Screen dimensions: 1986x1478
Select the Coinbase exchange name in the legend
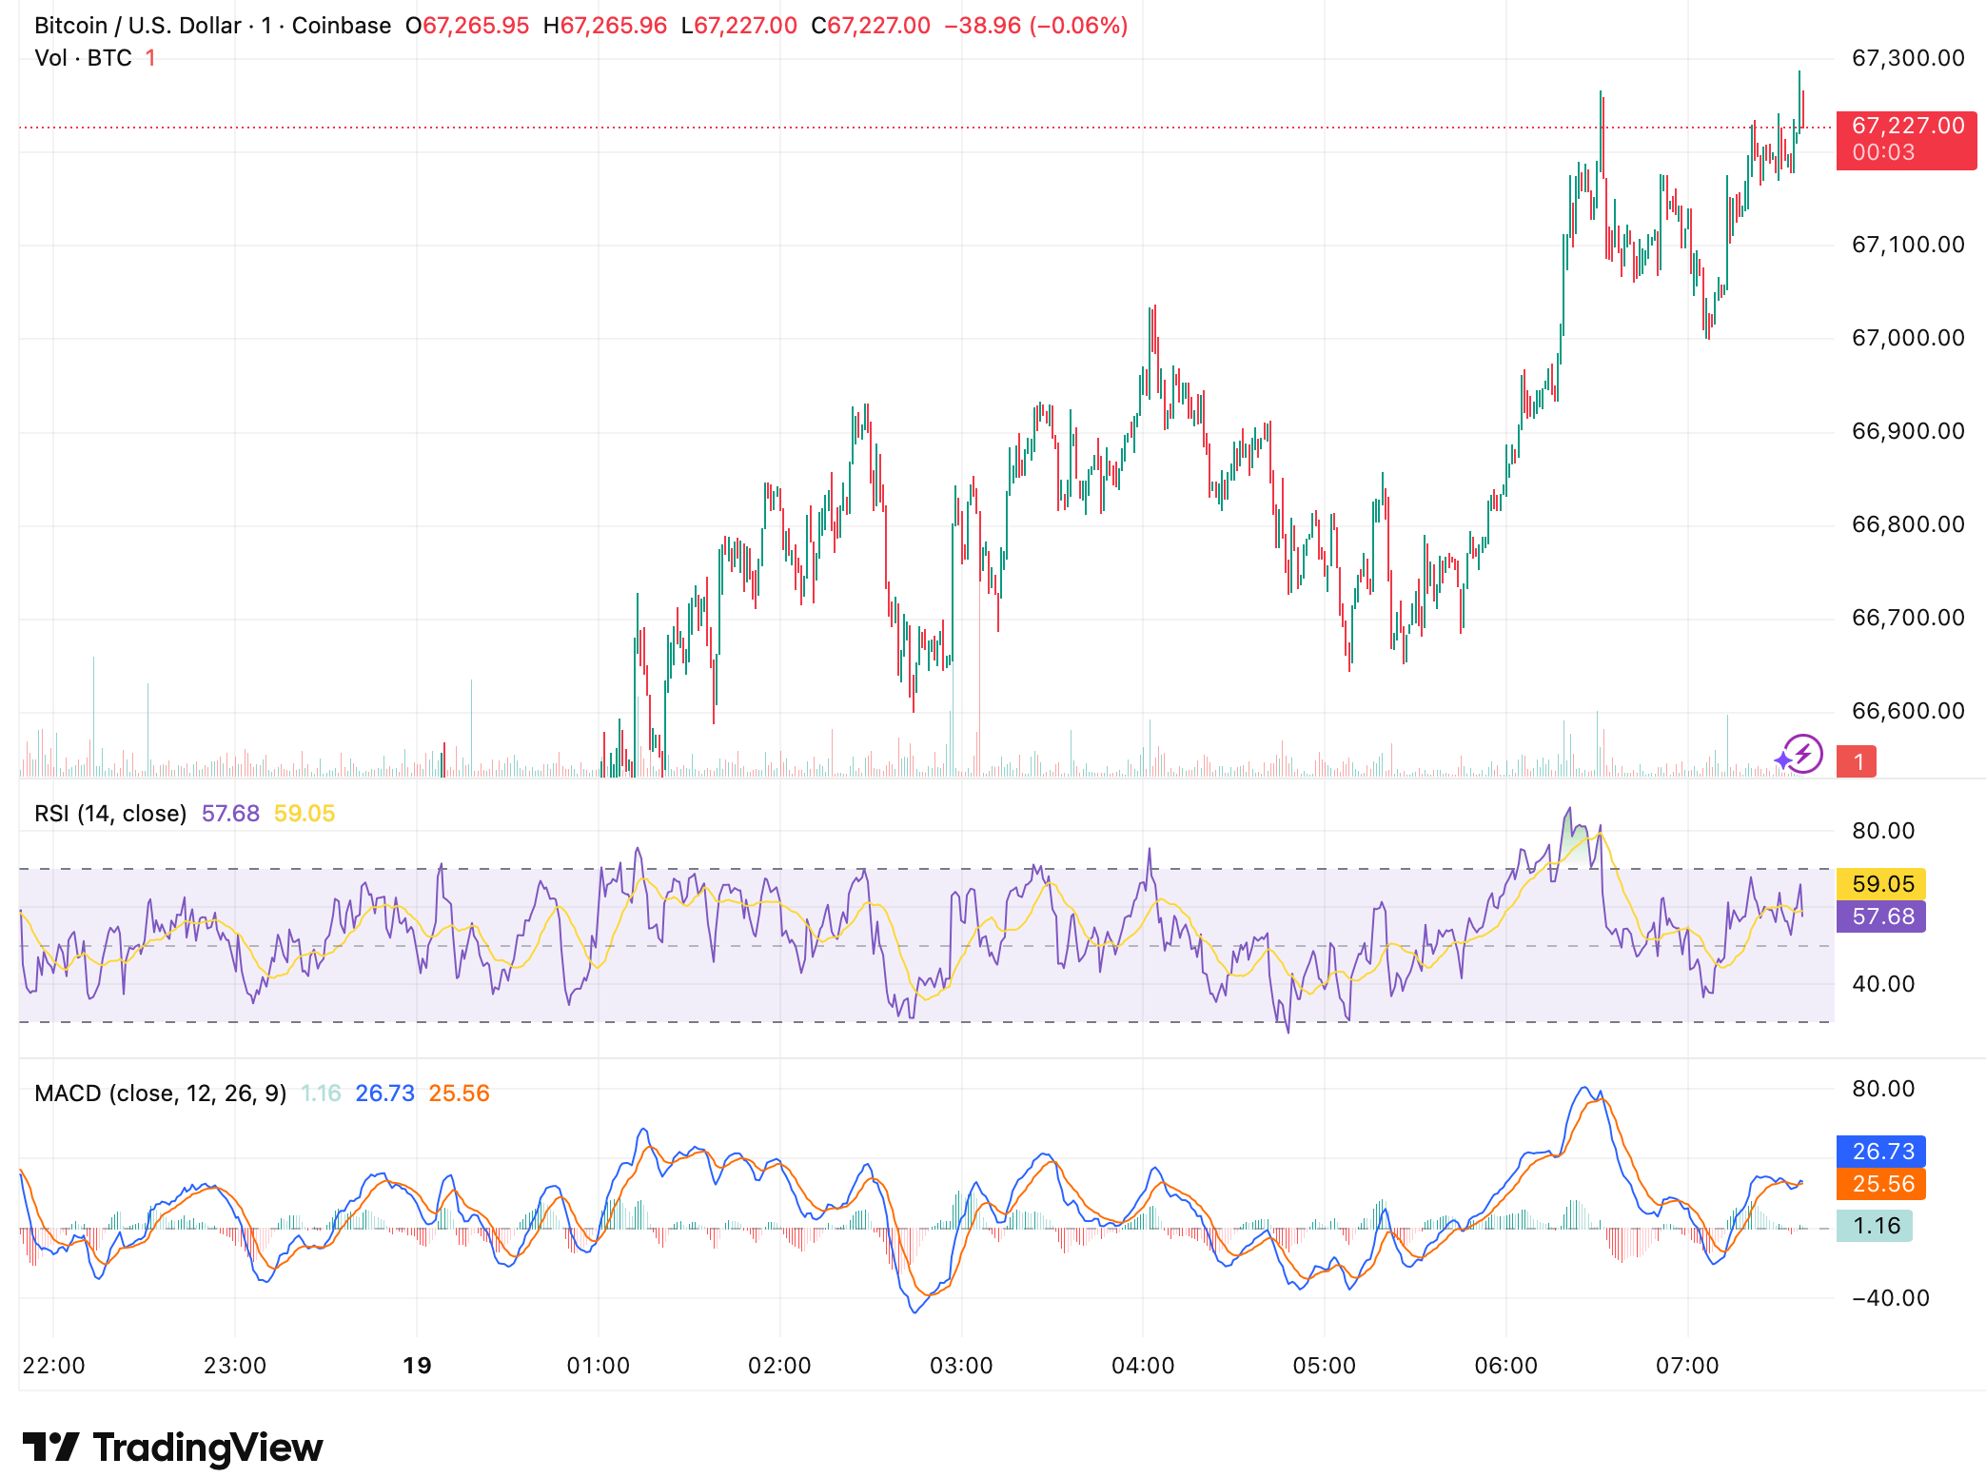pyautogui.click(x=341, y=26)
